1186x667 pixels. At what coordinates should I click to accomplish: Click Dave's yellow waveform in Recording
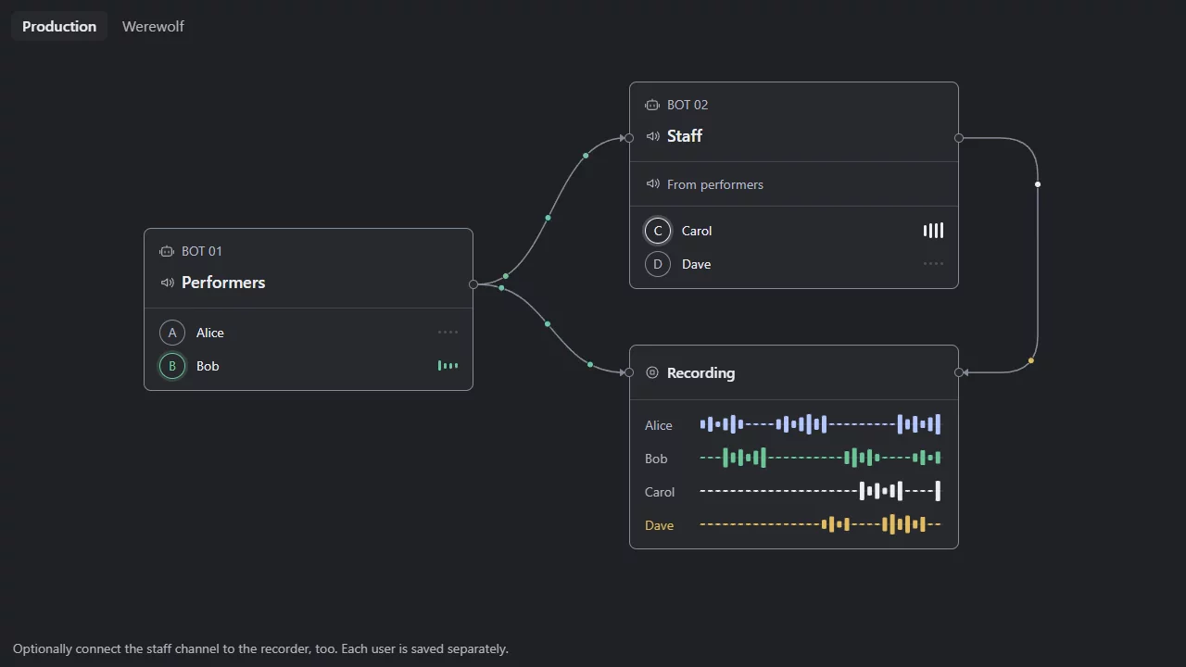(x=821, y=525)
